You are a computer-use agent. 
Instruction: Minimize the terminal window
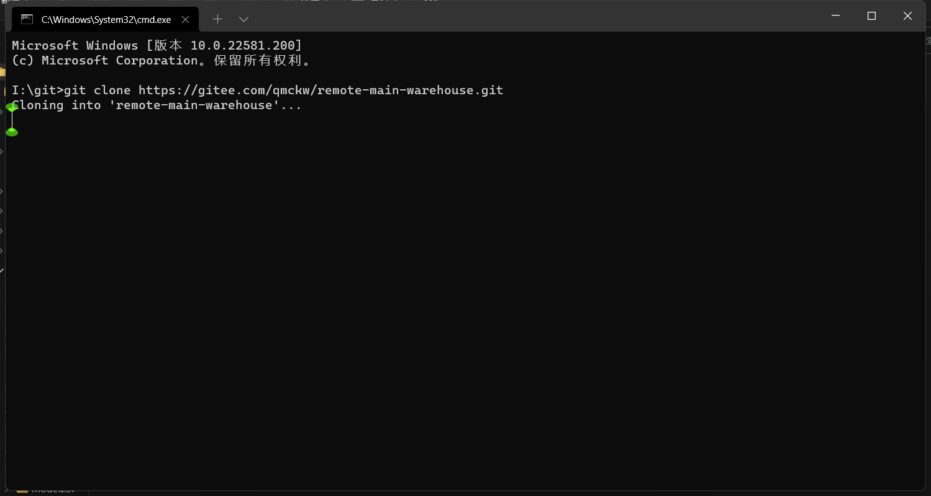pyautogui.click(x=835, y=15)
